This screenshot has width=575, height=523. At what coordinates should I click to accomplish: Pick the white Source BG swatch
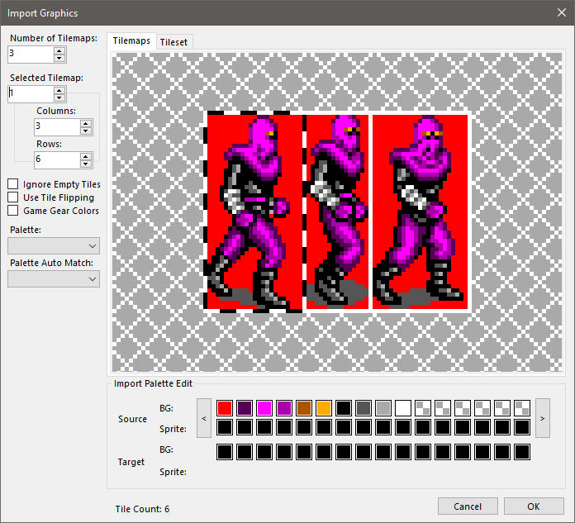[403, 408]
